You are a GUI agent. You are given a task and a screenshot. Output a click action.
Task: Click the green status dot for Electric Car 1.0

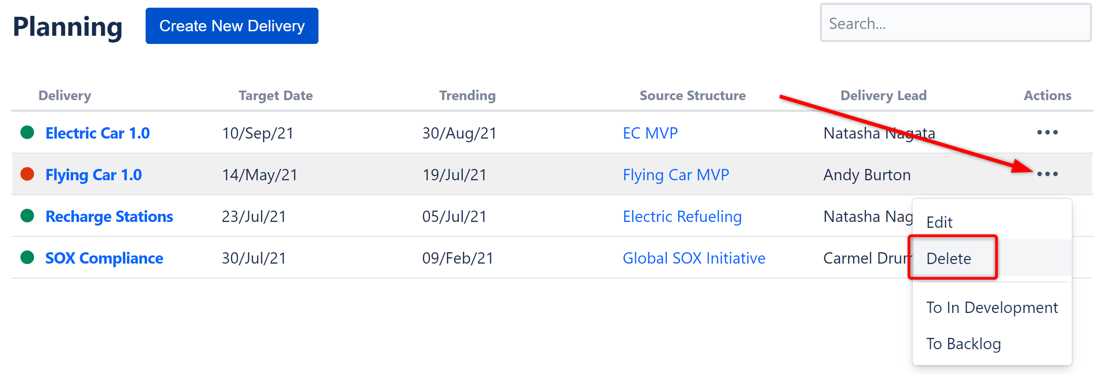point(28,132)
